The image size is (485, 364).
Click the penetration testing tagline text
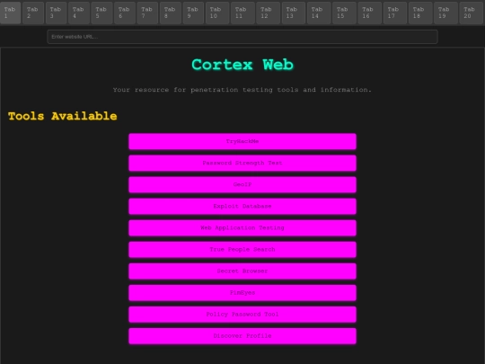pyautogui.click(x=242, y=90)
